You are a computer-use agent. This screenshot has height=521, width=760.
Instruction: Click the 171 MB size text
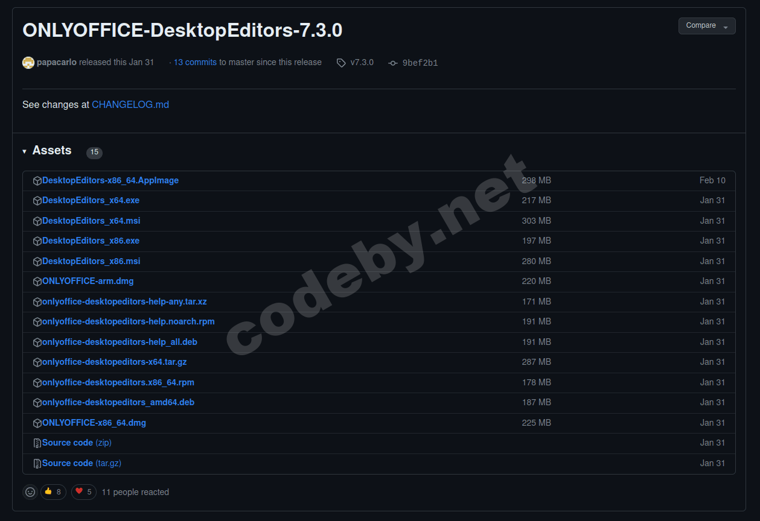point(537,302)
